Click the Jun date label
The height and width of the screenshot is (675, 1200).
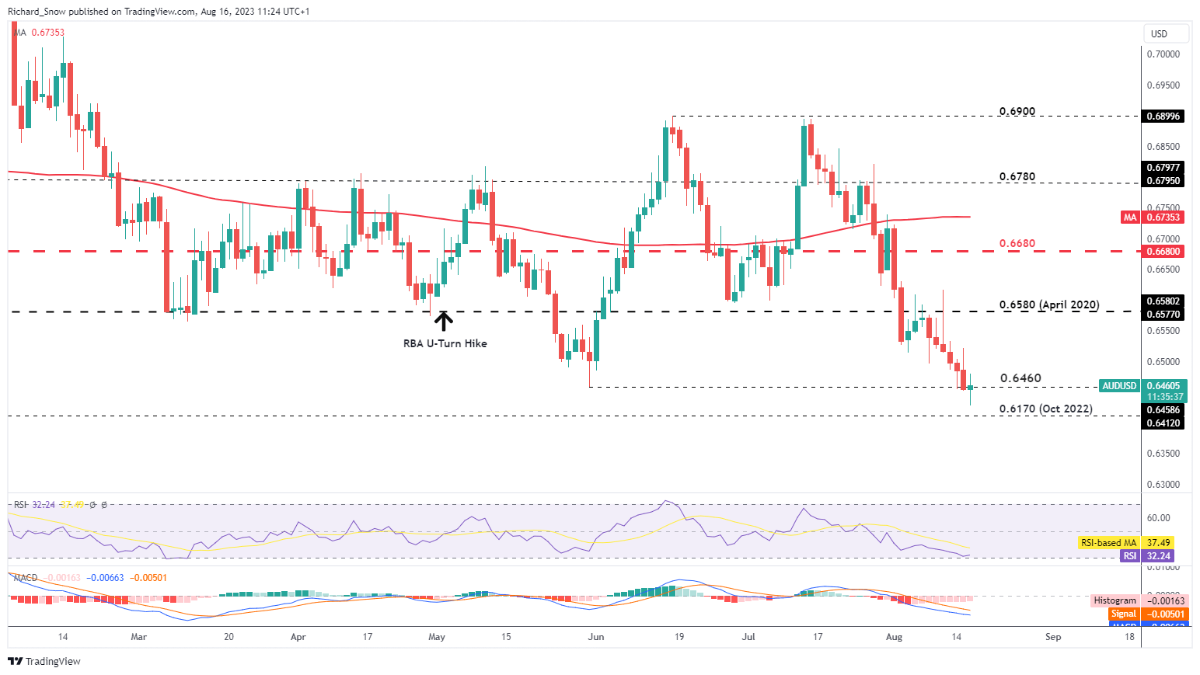pos(596,637)
